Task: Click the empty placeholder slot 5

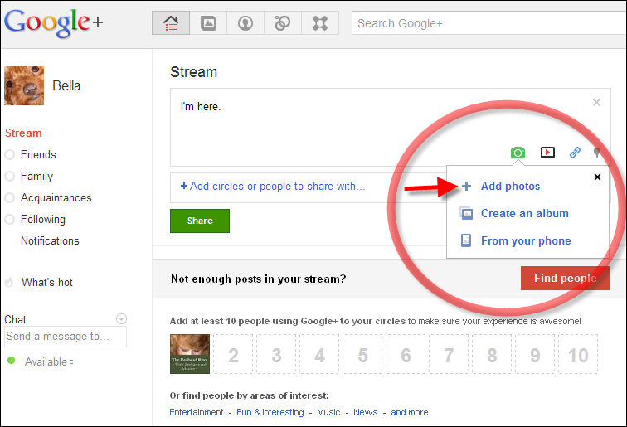Action: point(362,354)
